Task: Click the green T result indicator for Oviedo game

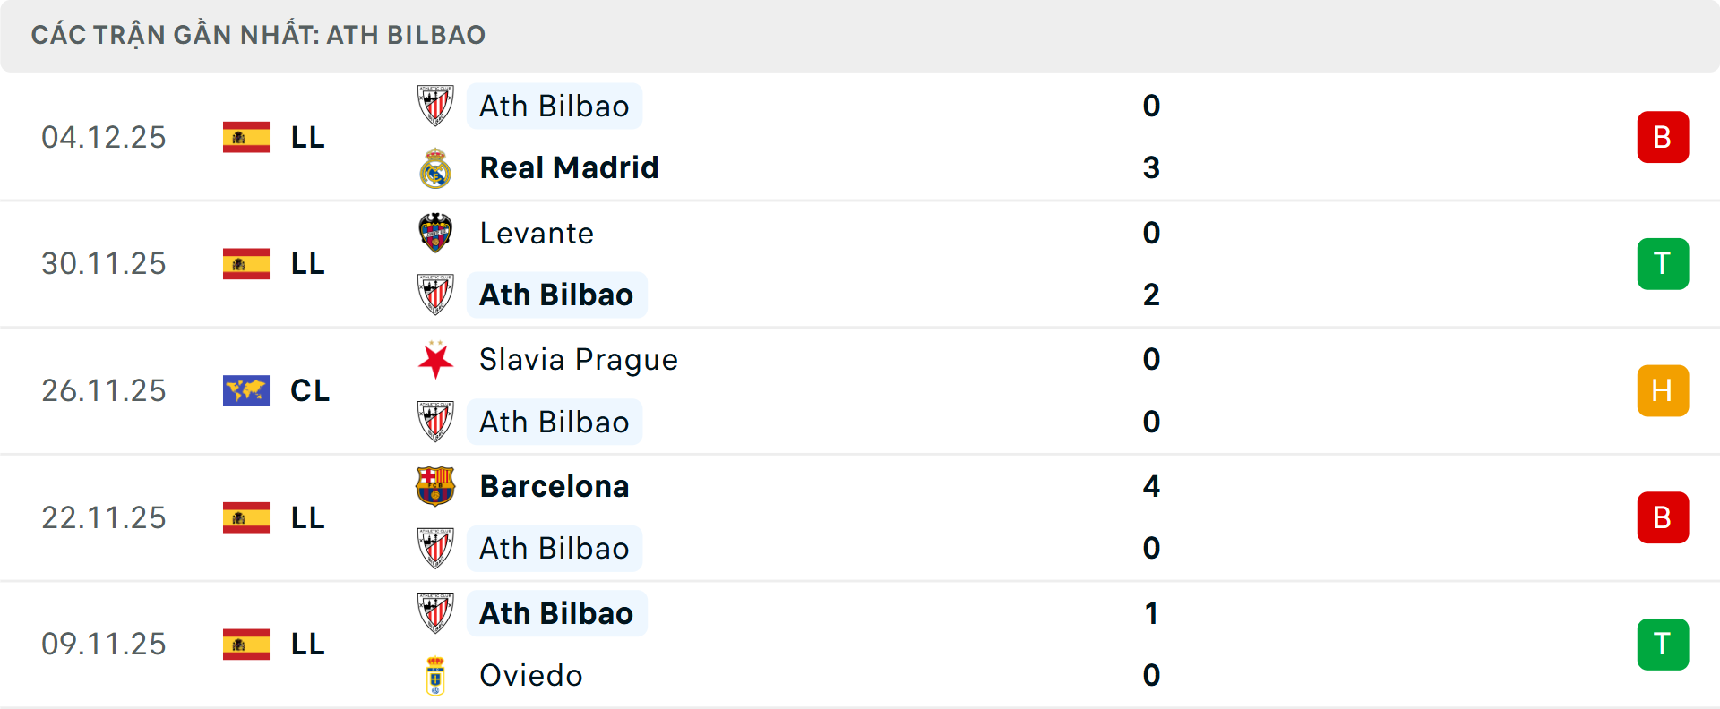Action: point(1663,644)
